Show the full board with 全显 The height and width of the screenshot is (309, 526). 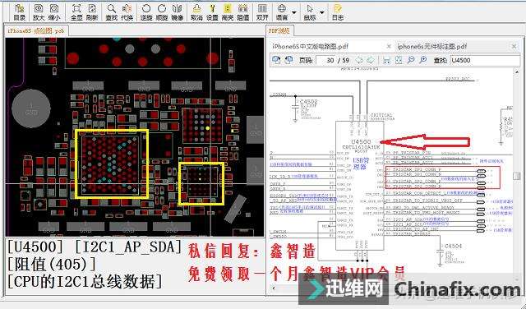point(76,12)
